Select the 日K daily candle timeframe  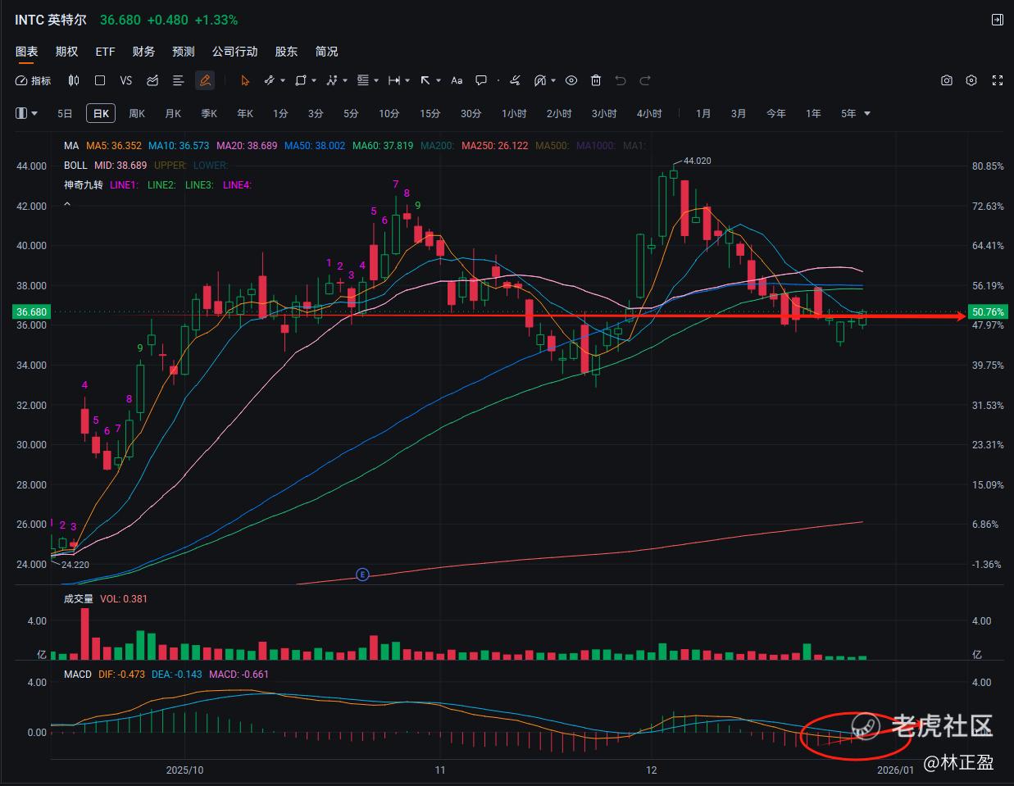(x=101, y=113)
